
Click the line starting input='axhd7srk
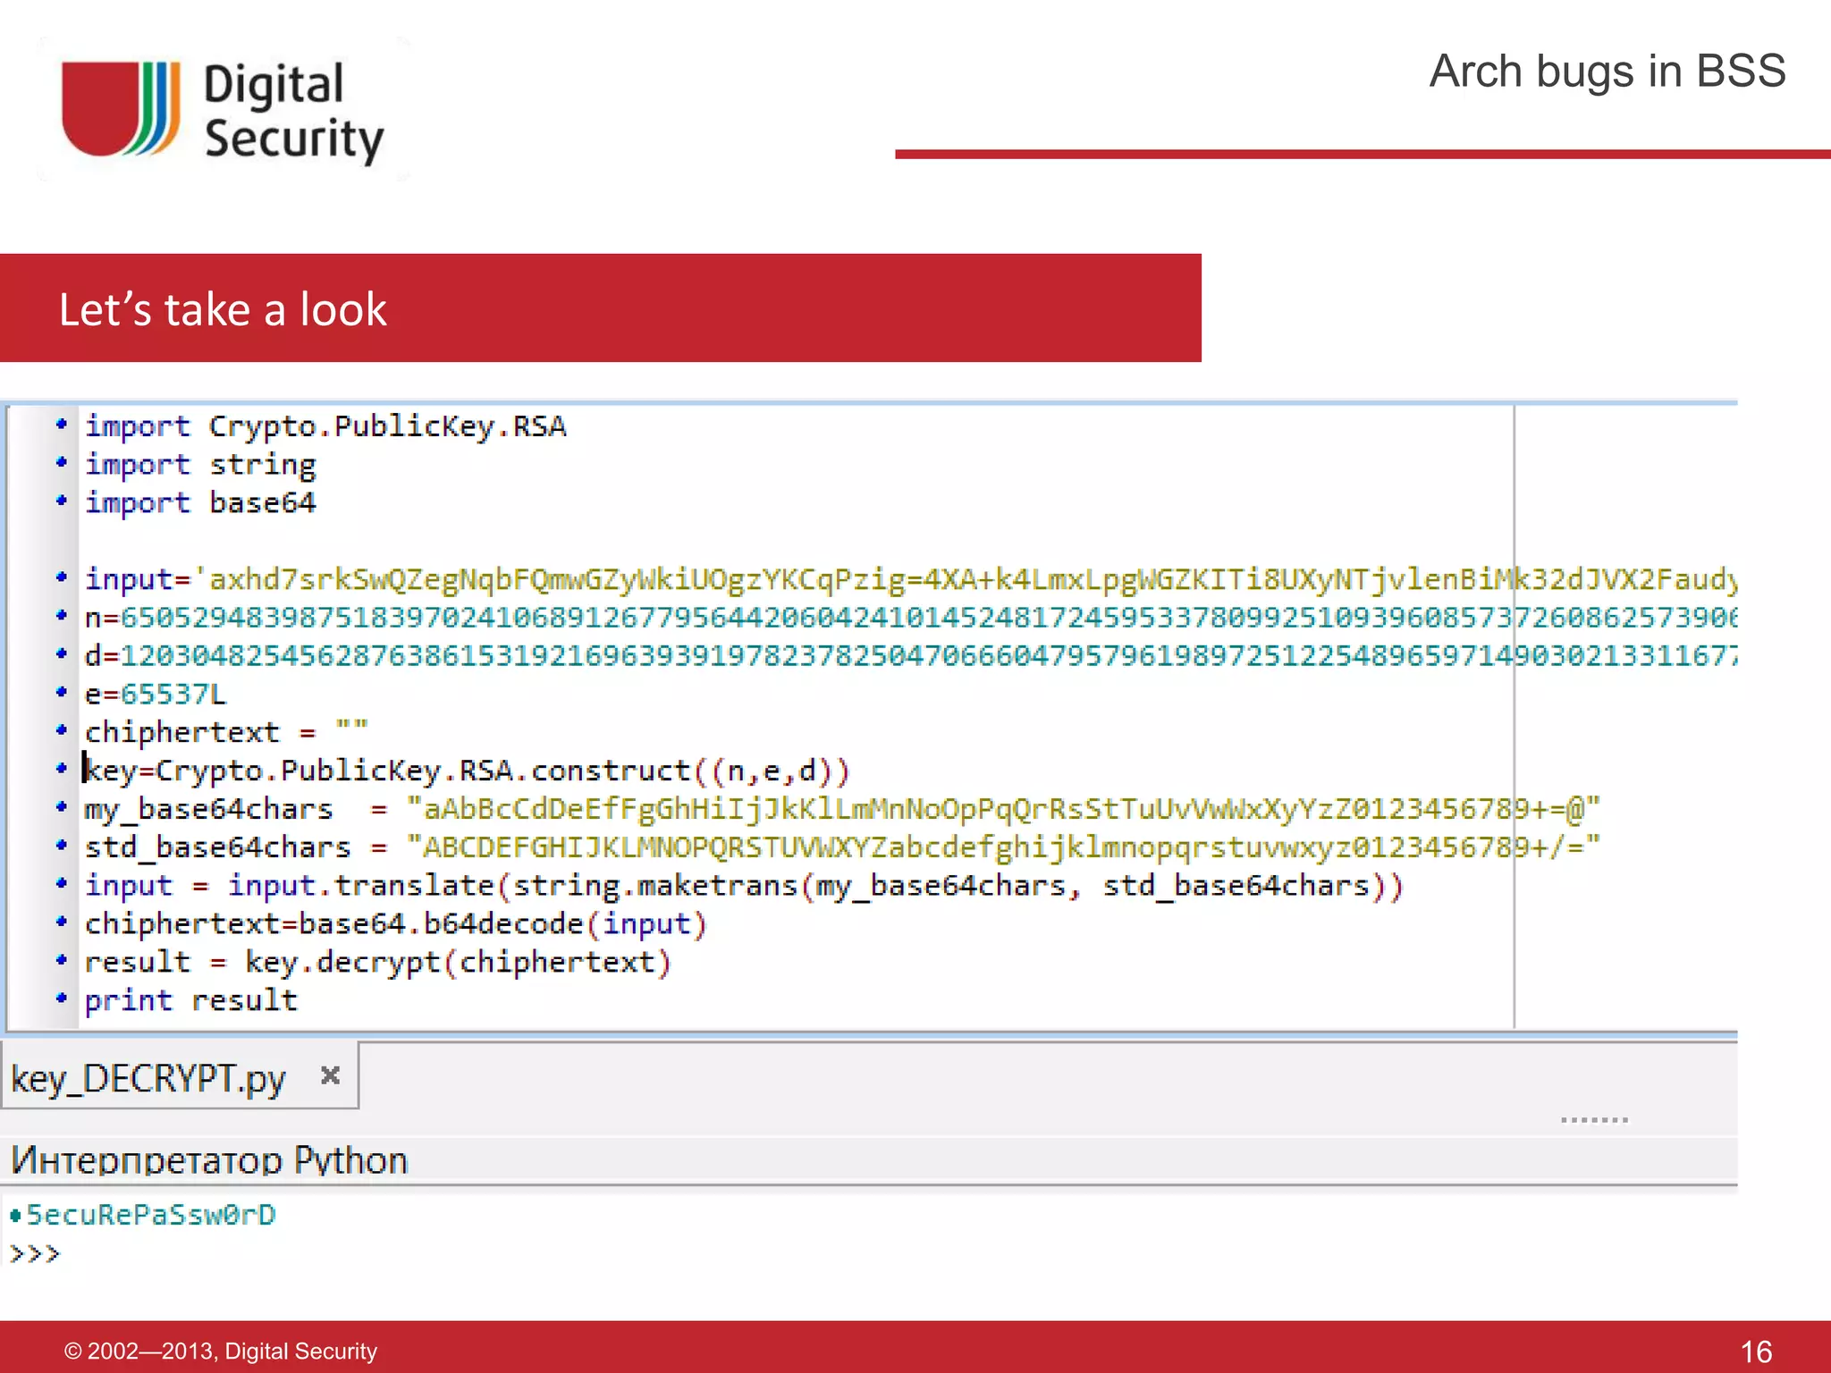(910, 579)
